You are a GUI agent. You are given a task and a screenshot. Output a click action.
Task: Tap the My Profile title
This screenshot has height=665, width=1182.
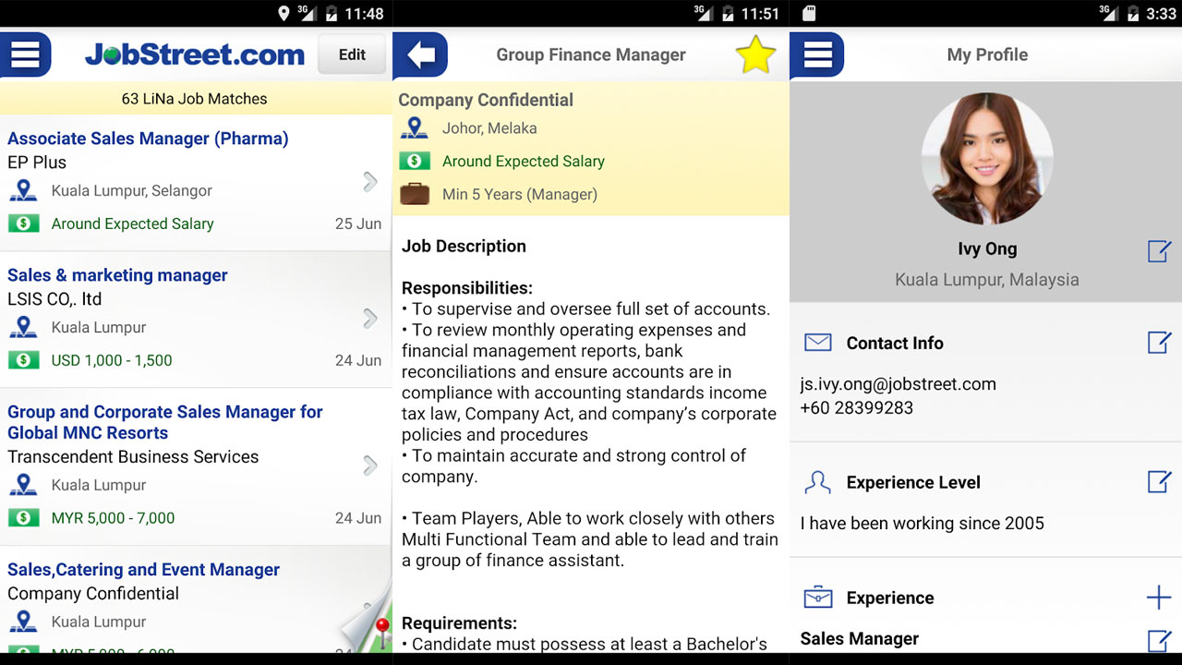987,54
